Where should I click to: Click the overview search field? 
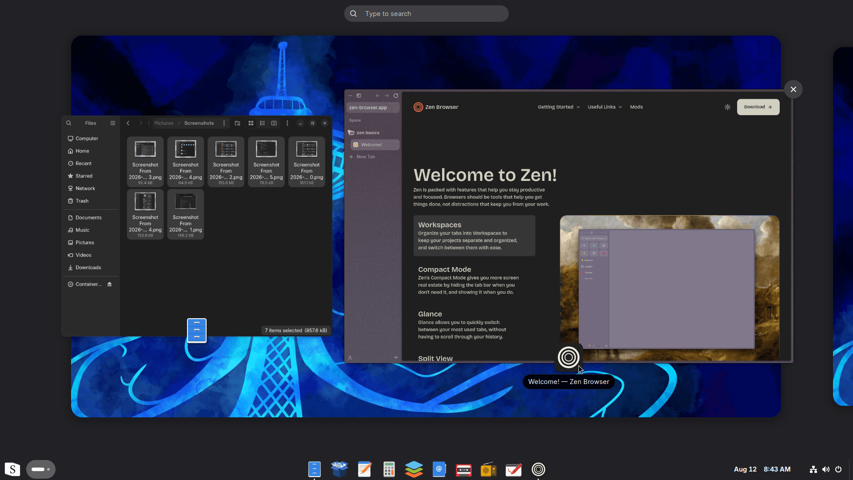[426, 14]
